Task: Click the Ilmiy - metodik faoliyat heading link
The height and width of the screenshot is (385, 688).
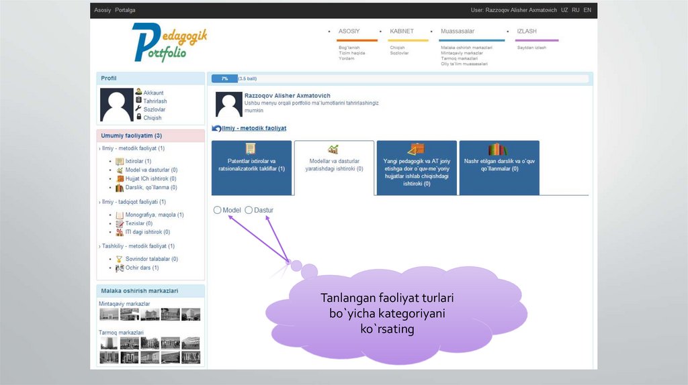Action: pyautogui.click(x=254, y=128)
